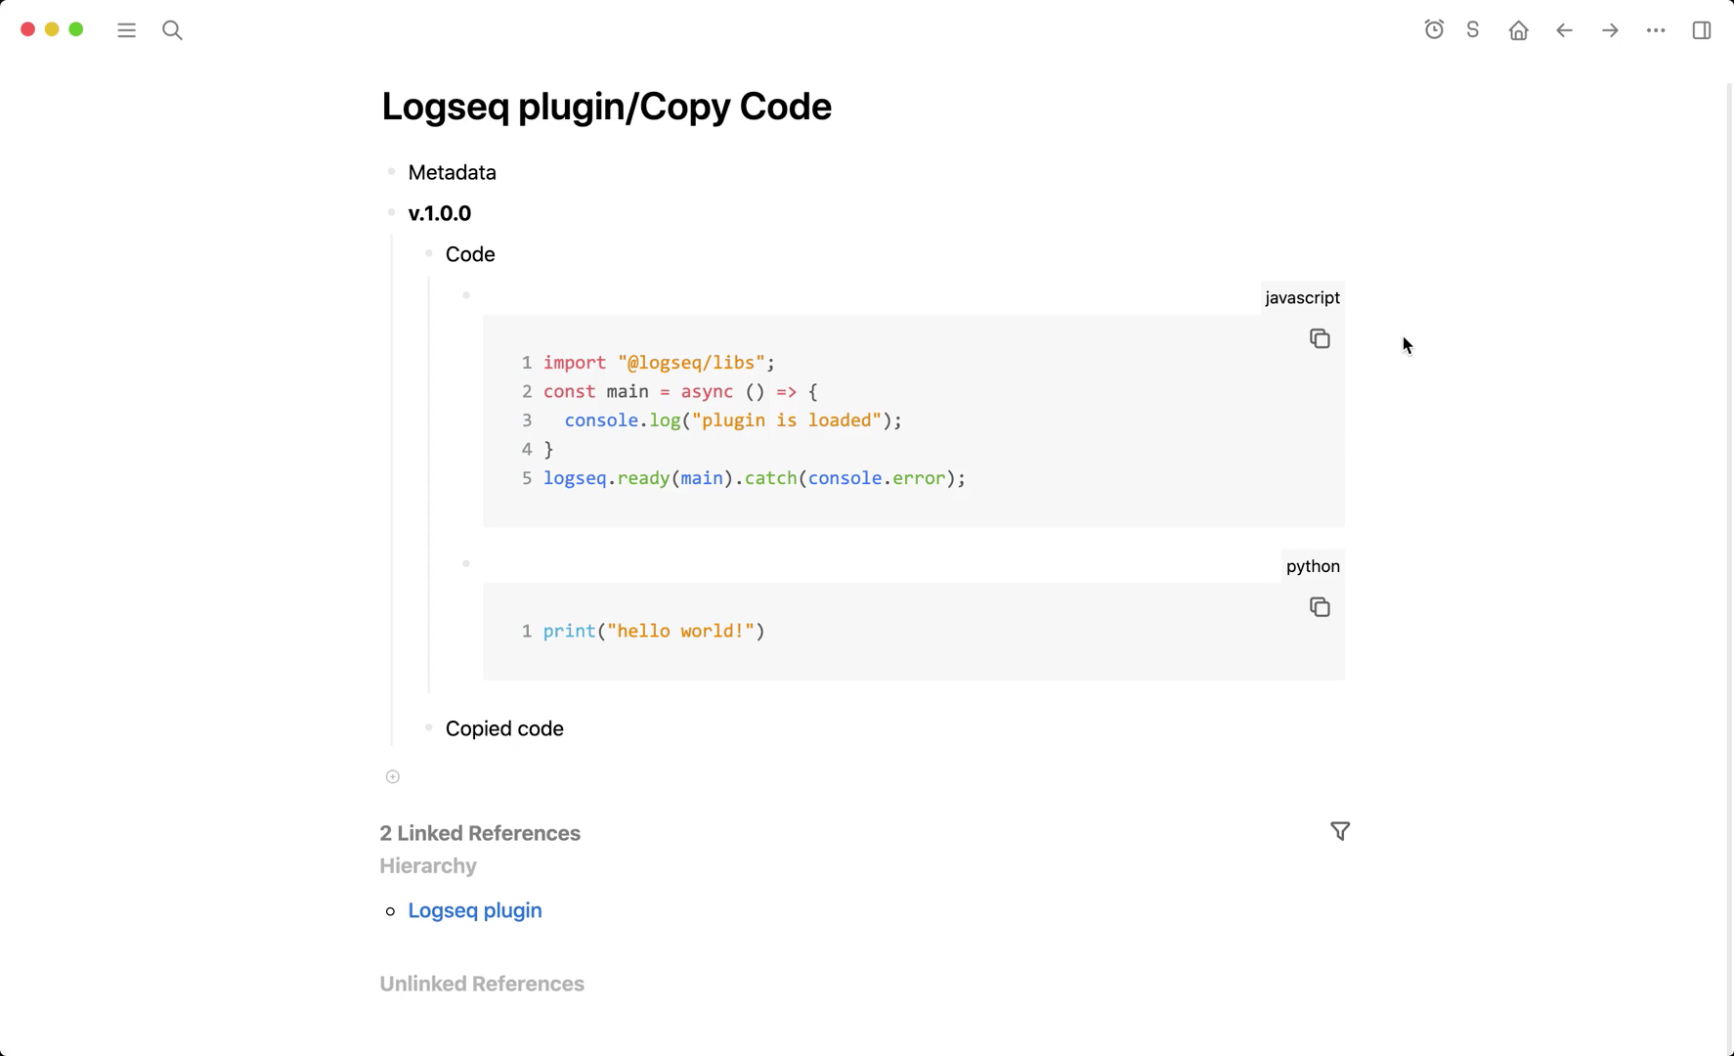Click the Metadata block text
Viewport: 1734px width, 1056px height.
pyautogui.click(x=452, y=172)
